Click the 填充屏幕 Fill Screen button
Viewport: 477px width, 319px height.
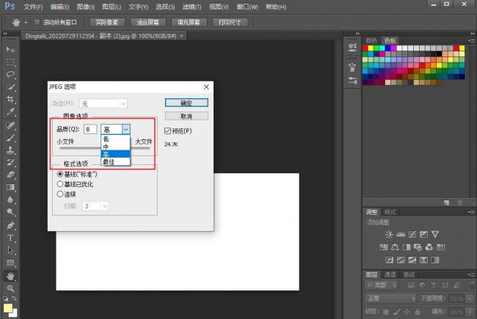coord(189,22)
